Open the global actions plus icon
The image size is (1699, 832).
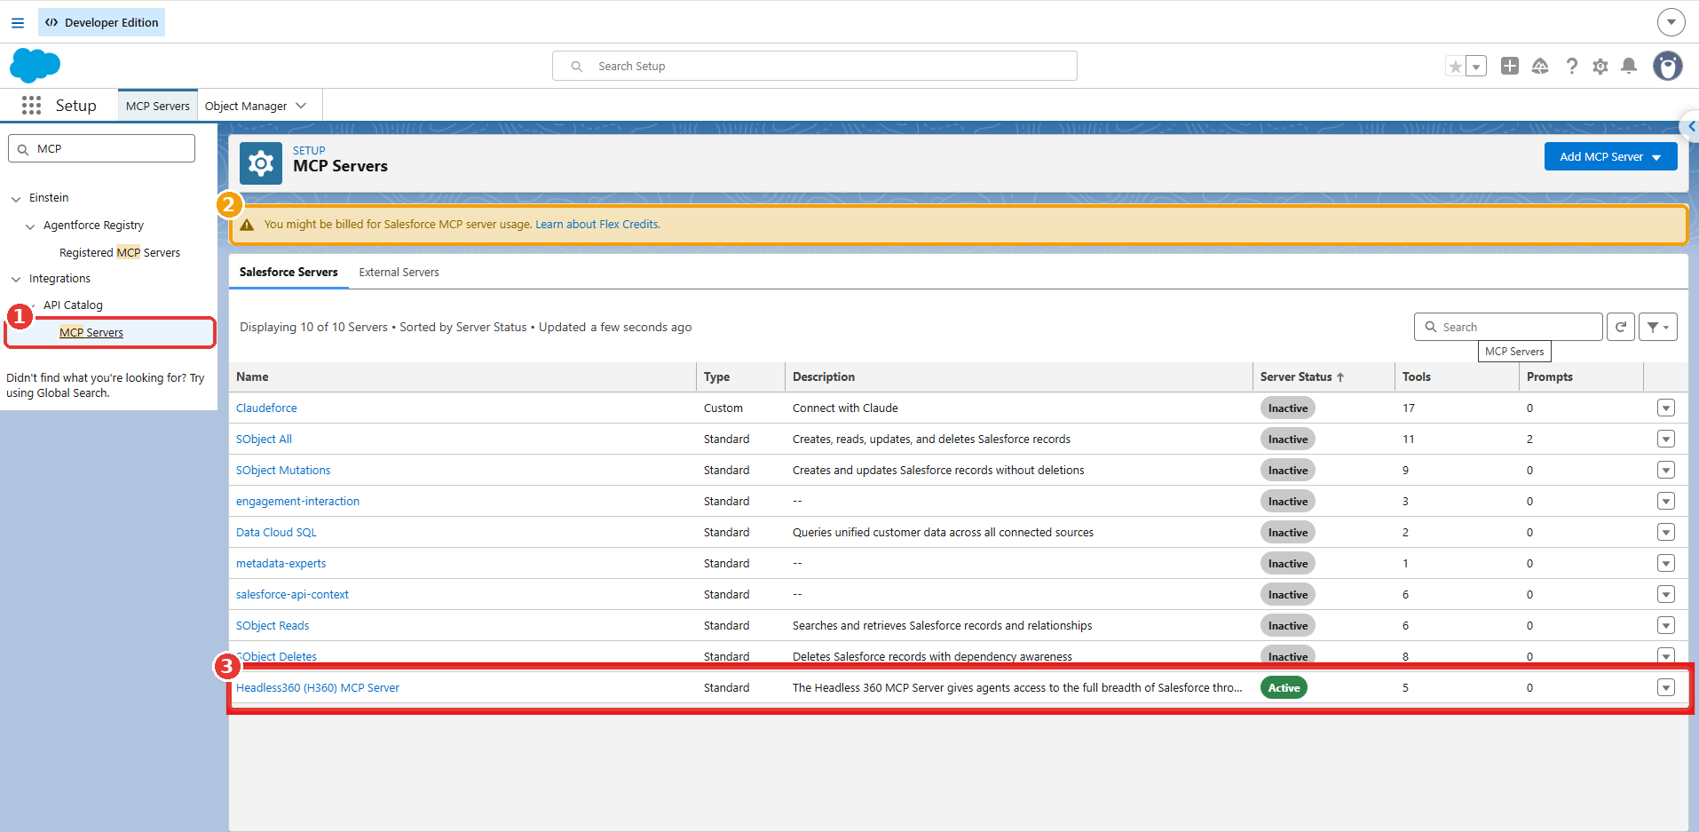(1510, 66)
